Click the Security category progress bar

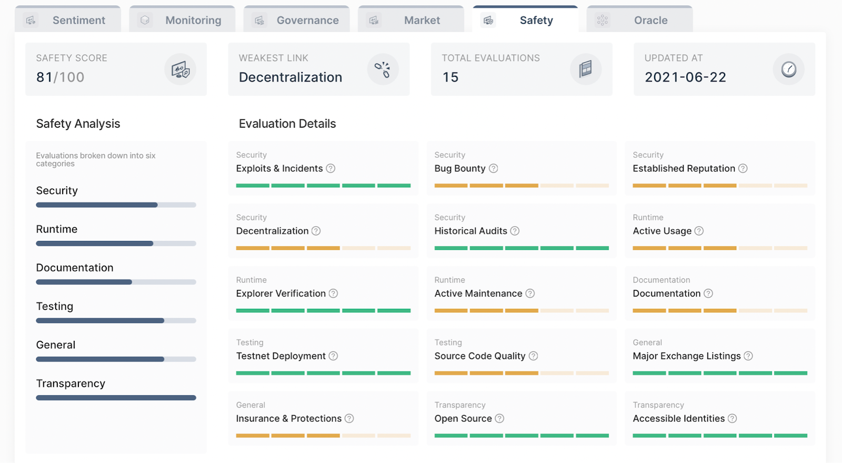[116, 205]
